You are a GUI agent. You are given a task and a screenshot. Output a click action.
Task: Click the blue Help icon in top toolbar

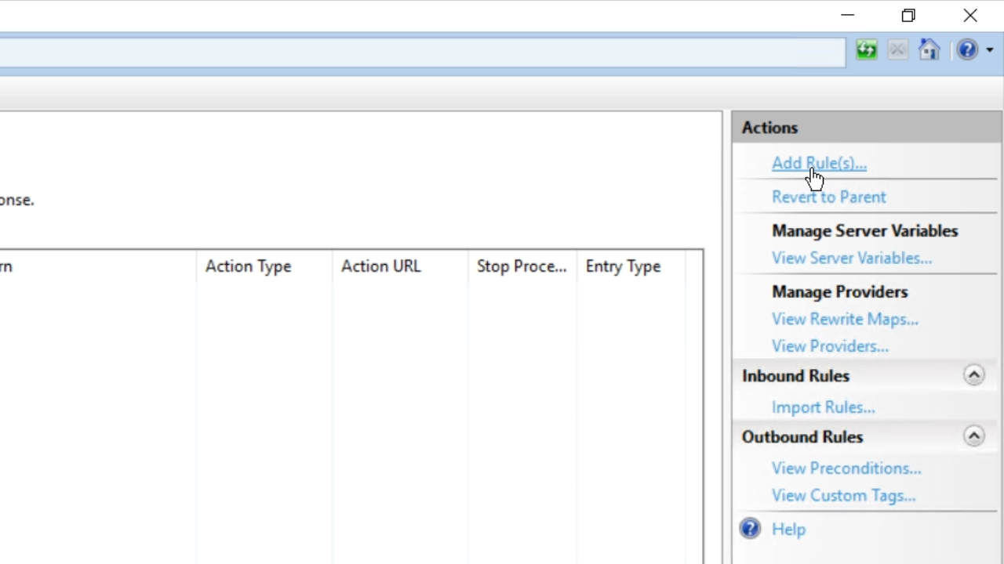[x=967, y=50]
